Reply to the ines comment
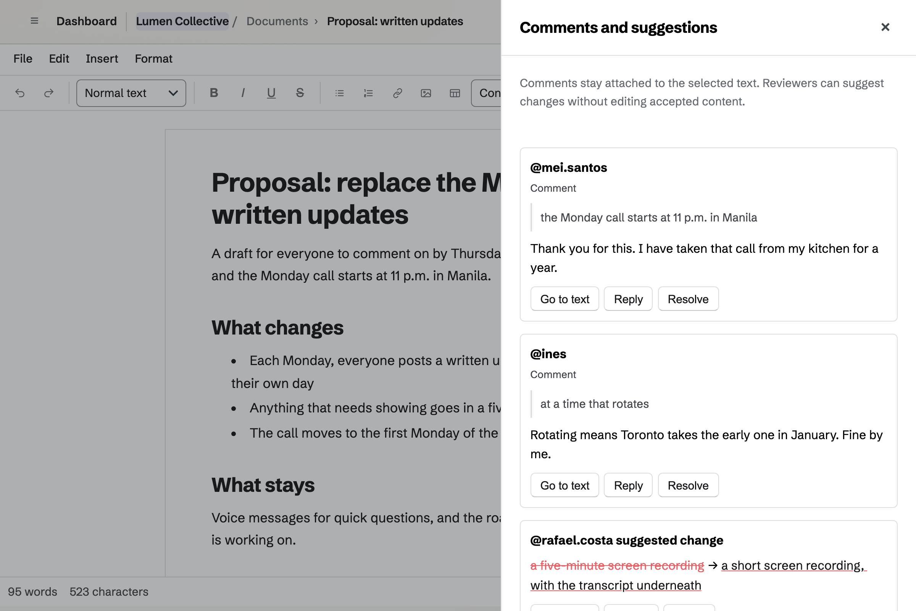The image size is (916, 611). tap(628, 485)
